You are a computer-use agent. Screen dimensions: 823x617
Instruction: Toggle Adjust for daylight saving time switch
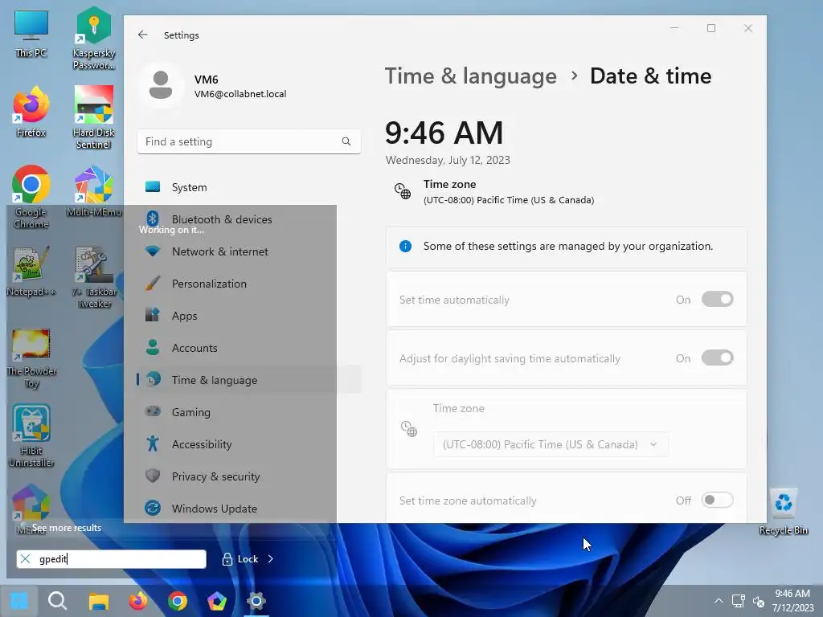[x=718, y=358]
